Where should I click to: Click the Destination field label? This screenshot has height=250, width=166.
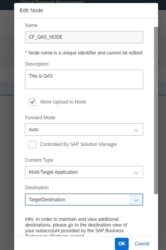(37, 188)
